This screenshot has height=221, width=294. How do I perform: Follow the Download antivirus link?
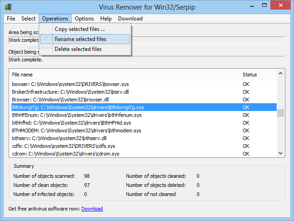click(x=92, y=209)
